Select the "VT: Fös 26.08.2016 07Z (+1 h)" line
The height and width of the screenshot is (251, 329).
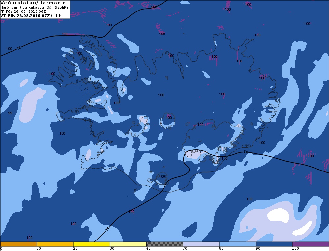pos(32,16)
